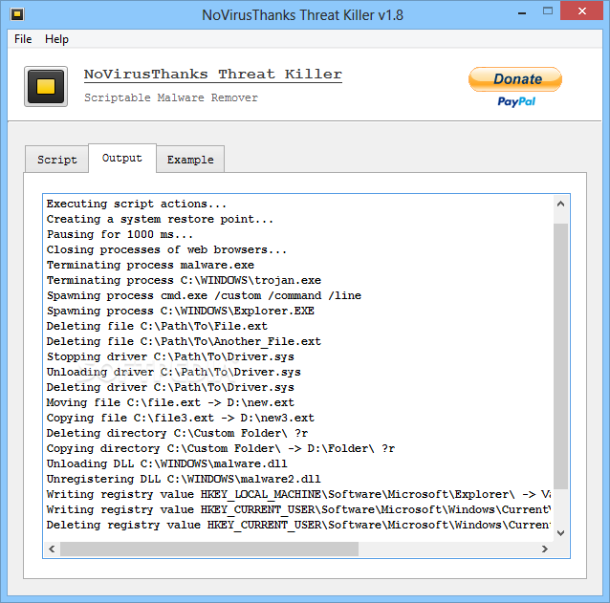
Task: Click 'Terminating process malware.exe' line
Action: pos(150,265)
